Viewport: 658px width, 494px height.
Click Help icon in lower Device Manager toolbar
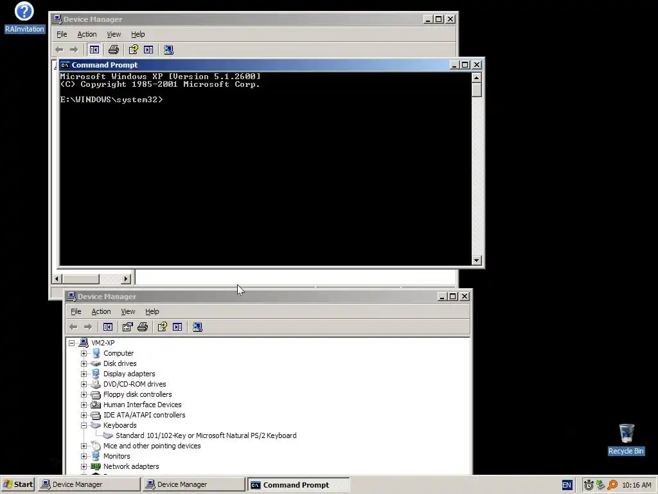pyautogui.click(x=163, y=327)
